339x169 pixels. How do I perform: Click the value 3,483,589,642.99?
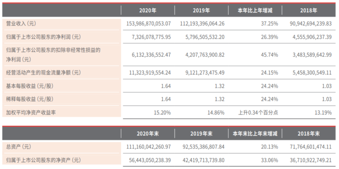pos(312,55)
